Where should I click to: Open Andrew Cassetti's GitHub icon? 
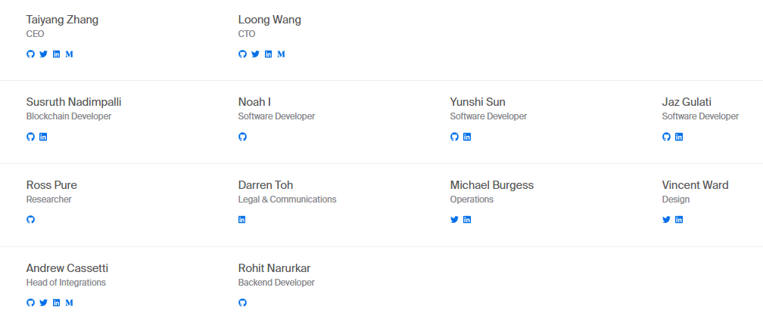30,302
